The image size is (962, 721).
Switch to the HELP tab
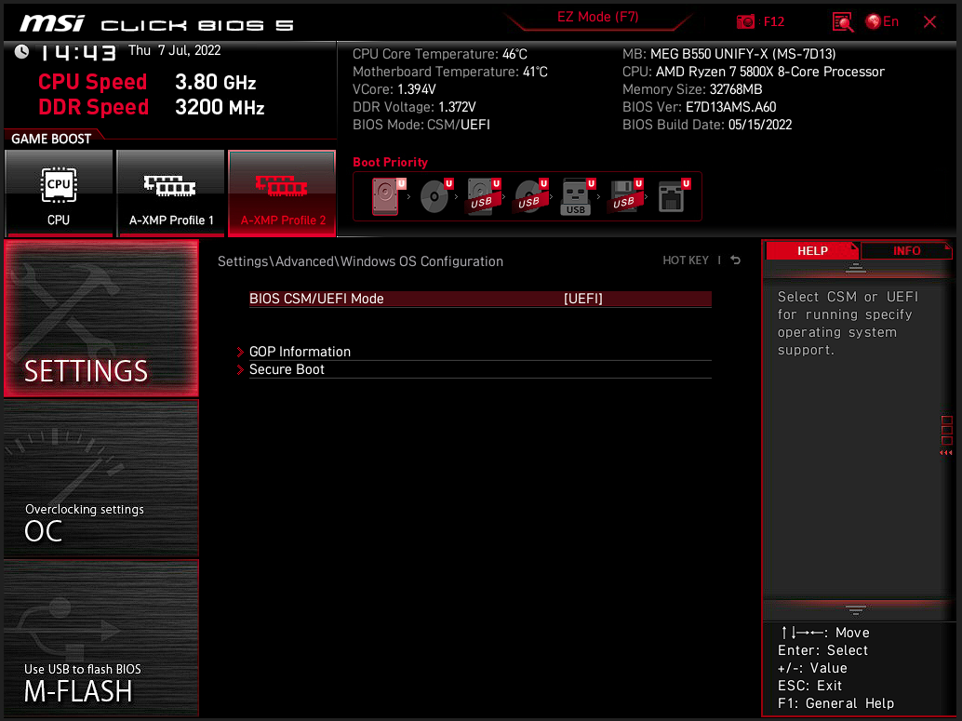click(x=812, y=250)
